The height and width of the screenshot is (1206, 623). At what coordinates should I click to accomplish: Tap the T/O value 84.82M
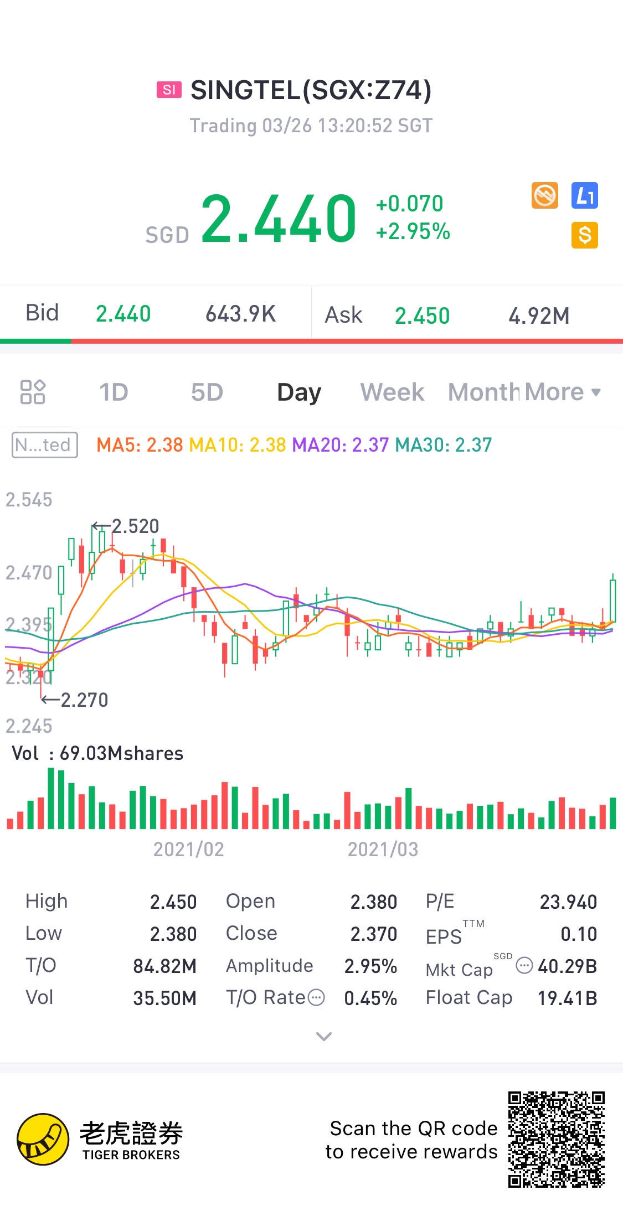165,966
